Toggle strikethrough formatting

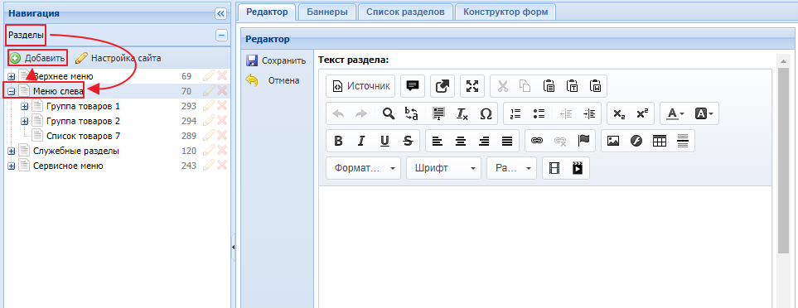pos(408,142)
